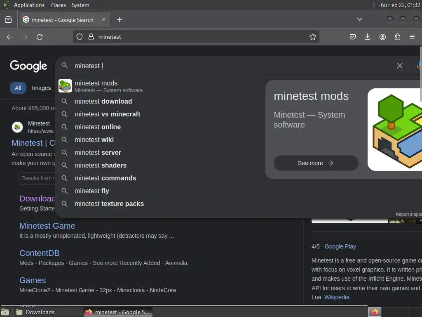
Task: Click the Minetest logo thumbnail in preview card
Action: [x=394, y=130]
